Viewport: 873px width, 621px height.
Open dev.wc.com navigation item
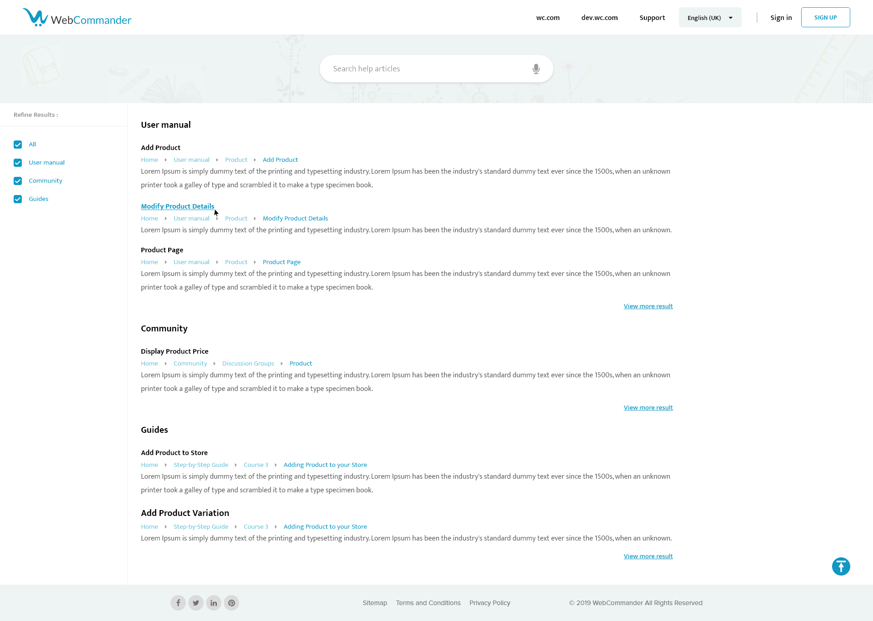click(x=599, y=18)
